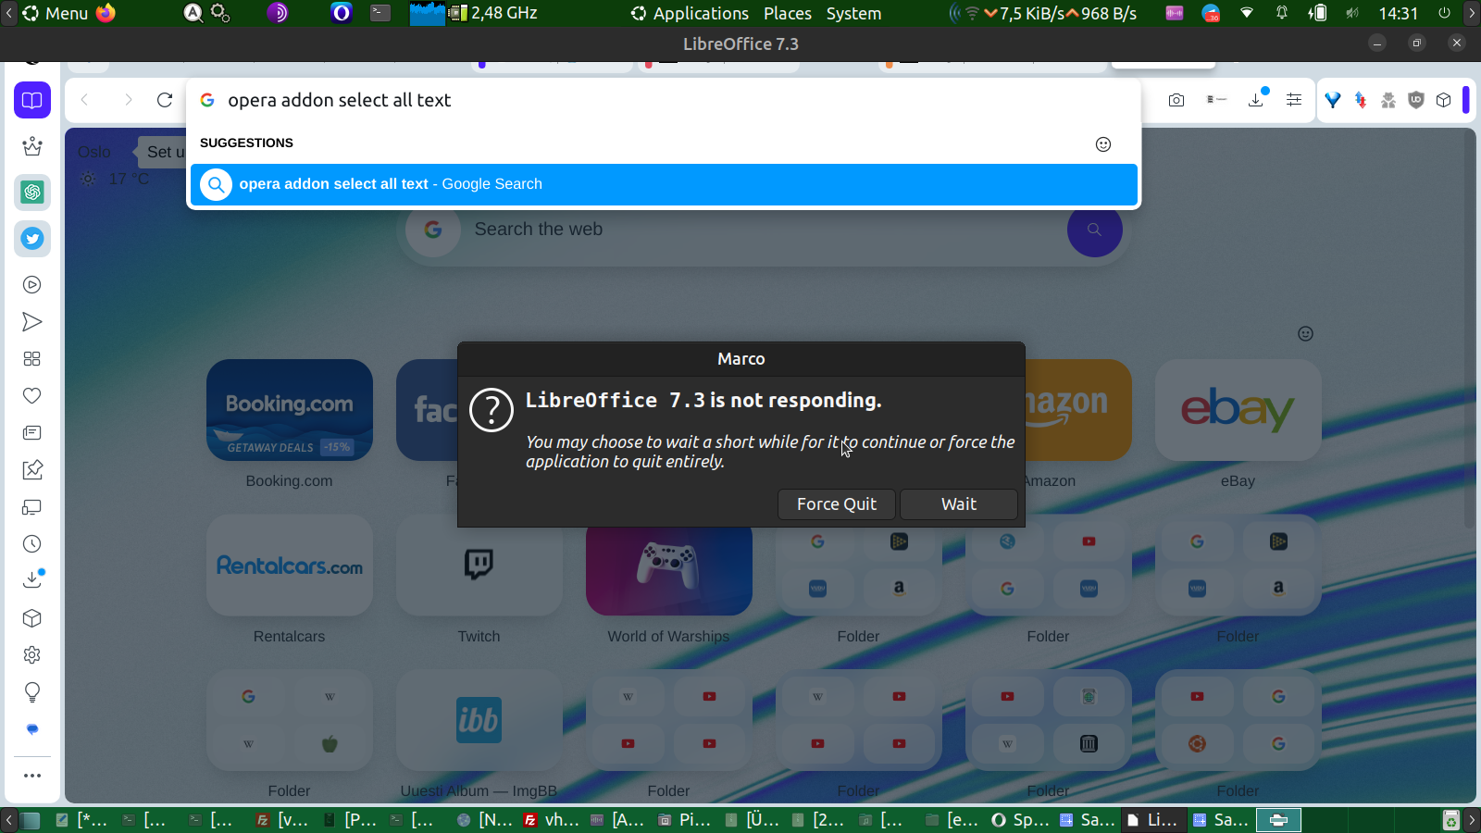Open the Rentalcars speed dial tile

tap(290, 566)
